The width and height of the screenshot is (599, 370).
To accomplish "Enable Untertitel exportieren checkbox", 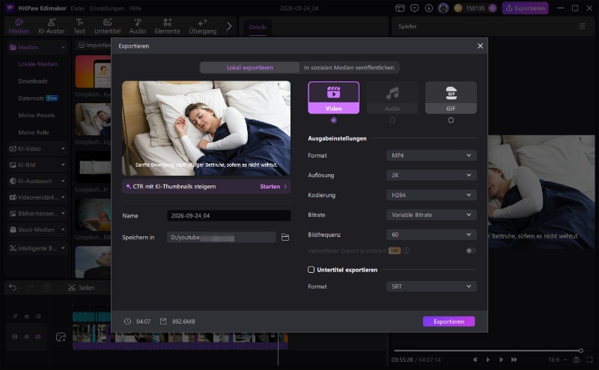I will click(311, 270).
